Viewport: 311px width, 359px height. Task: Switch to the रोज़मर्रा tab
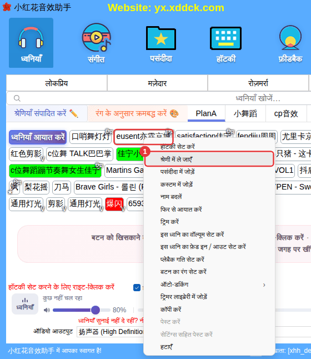[258, 83]
